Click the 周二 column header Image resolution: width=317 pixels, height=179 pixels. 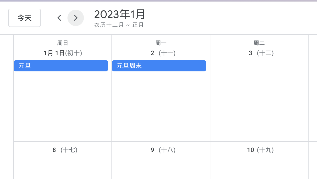(259, 43)
